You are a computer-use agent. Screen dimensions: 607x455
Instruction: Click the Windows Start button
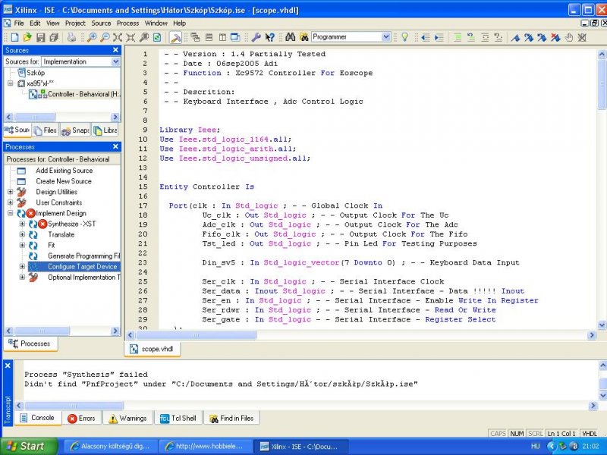pos(23,446)
